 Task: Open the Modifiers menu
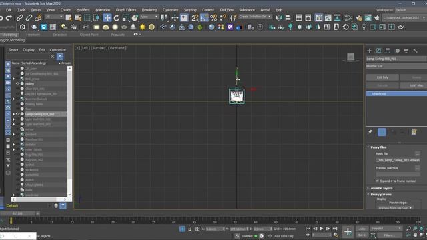83,10
